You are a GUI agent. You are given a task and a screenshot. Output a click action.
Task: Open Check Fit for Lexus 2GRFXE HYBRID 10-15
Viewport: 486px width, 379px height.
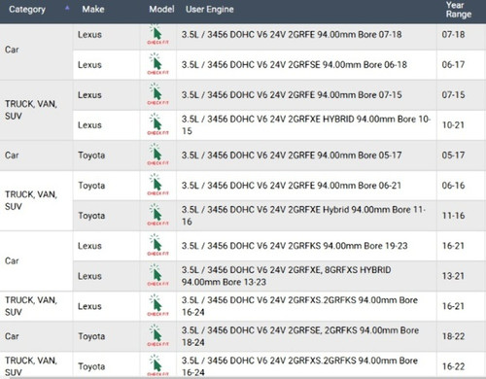click(157, 124)
